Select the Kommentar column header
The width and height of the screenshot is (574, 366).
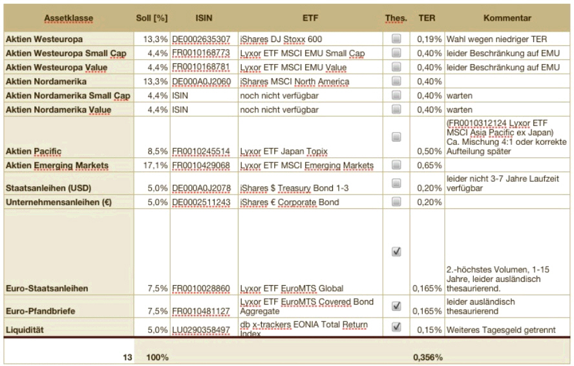pos(507,18)
